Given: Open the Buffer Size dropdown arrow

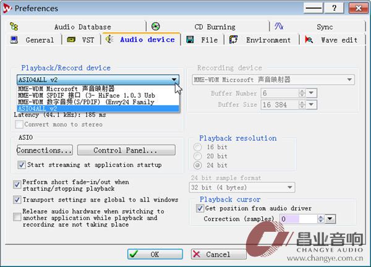Looking at the screenshot, I should coord(312,104).
